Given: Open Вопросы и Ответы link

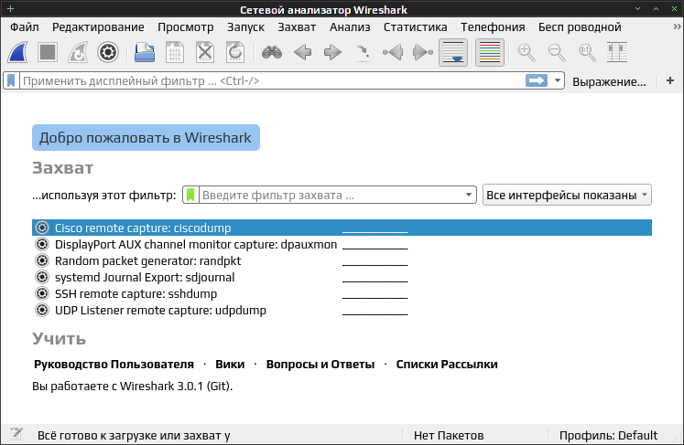Looking at the screenshot, I should pos(320,364).
